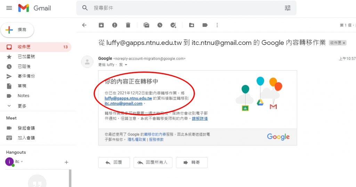Open more options three-dot menu

click(217, 25)
